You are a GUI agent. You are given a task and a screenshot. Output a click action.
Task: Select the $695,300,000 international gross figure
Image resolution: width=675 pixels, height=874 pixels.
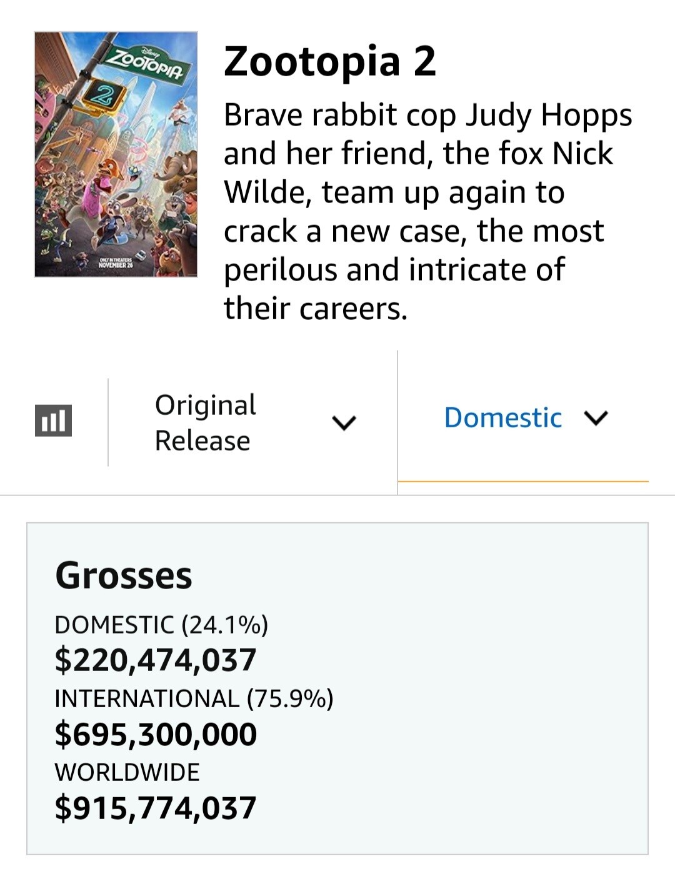[156, 734]
